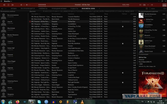Click the playing speaker icon on 003. Firewind row

coord(30,22)
